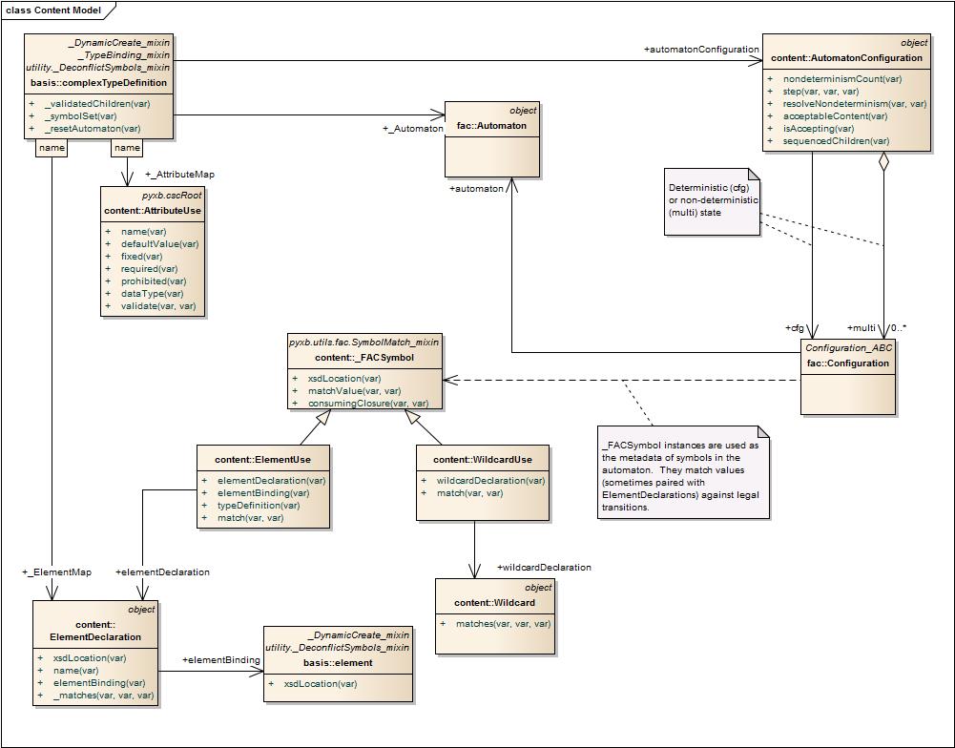Viewport: 955px width, 748px height.
Task: Click the "class Content Model" diagram tab
Action: pyautogui.click(x=52, y=10)
